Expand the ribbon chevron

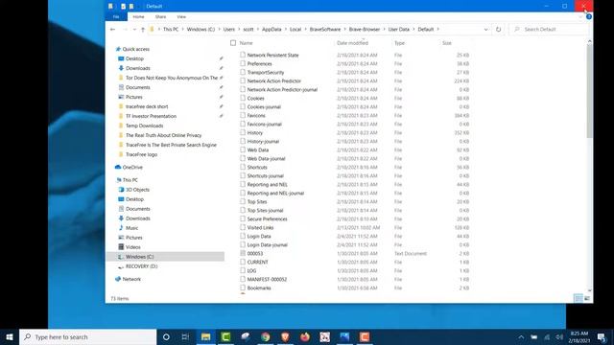(x=579, y=17)
